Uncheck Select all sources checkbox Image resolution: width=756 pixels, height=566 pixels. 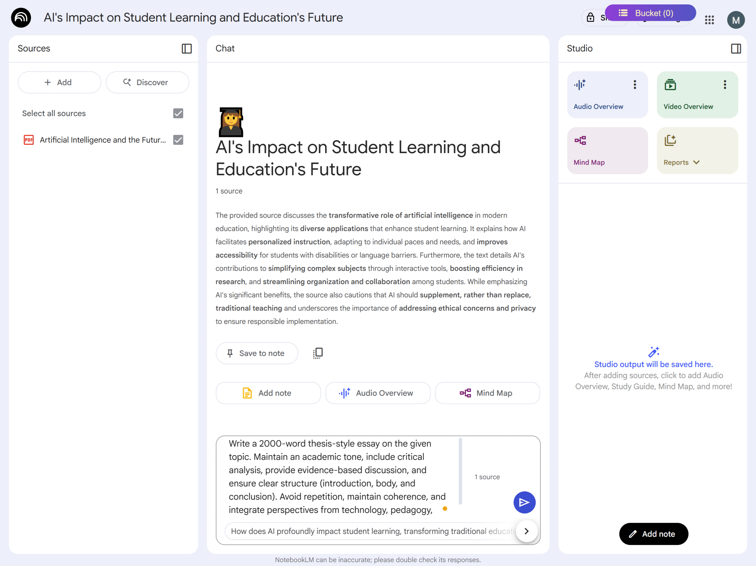tap(178, 113)
